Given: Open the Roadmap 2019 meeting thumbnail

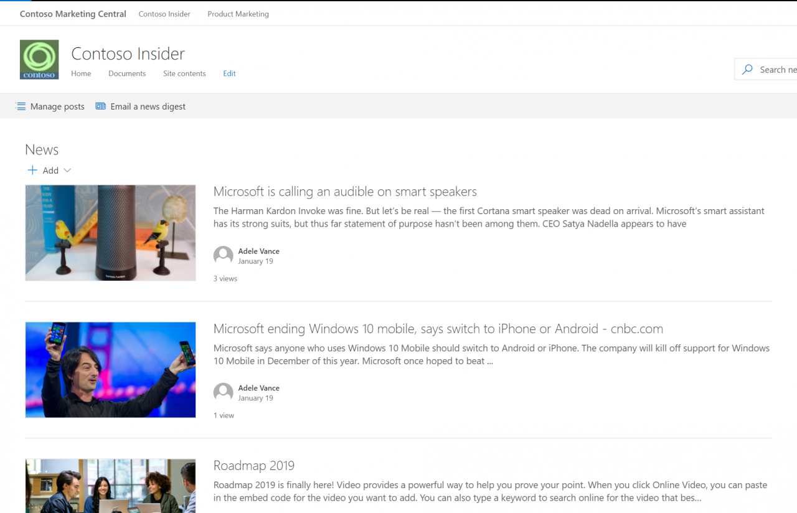Looking at the screenshot, I should coord(110,486).
